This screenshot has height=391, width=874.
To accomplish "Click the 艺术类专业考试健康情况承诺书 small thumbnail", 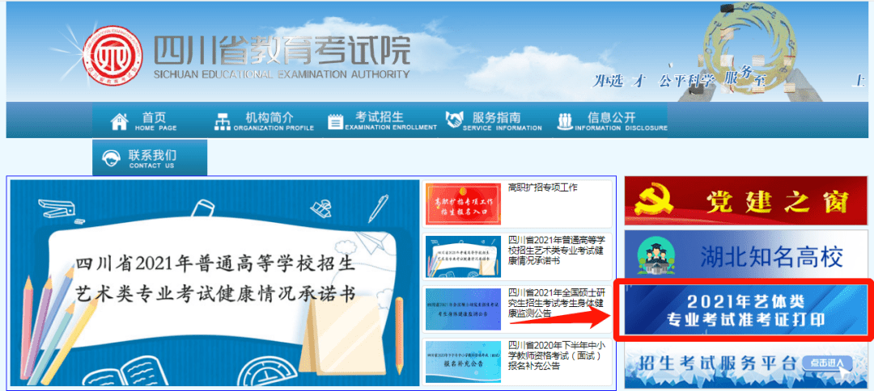I will [x=463, y=256].
